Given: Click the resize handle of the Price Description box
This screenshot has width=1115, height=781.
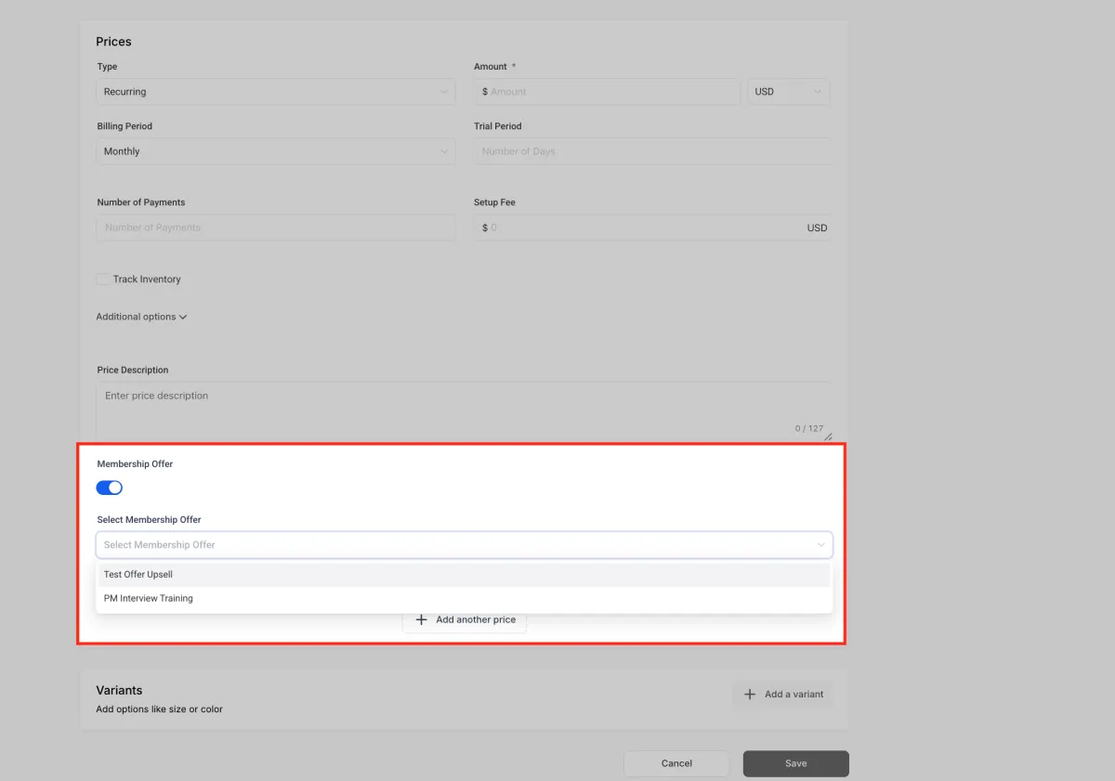Looking at the screenshot, I should point(828,436).
